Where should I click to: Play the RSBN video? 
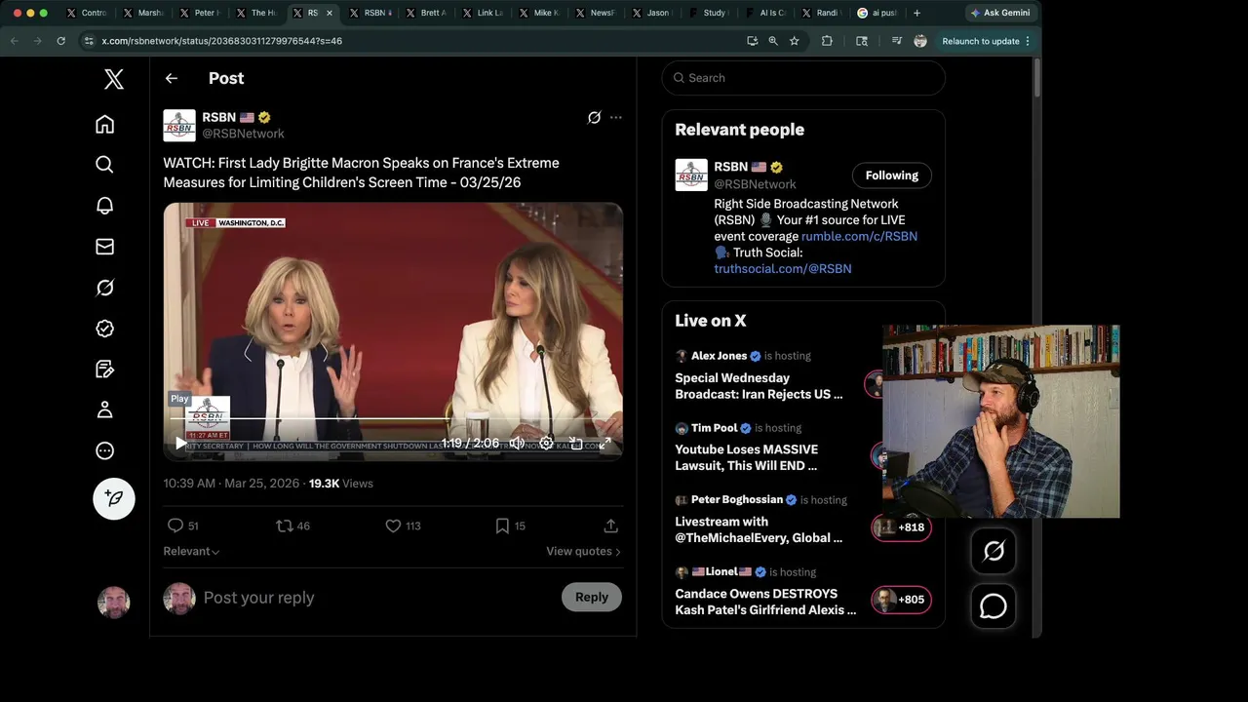[180, 443]
